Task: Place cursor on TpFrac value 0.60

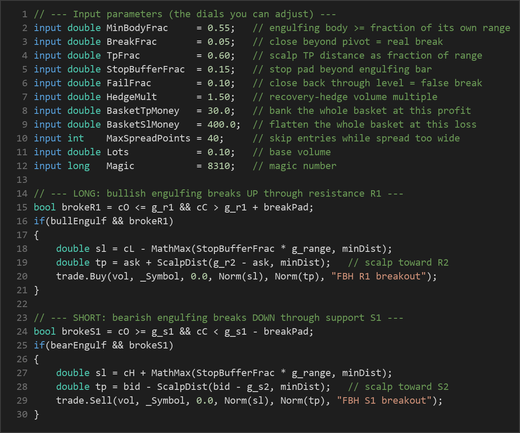Action: pos(218,55)
